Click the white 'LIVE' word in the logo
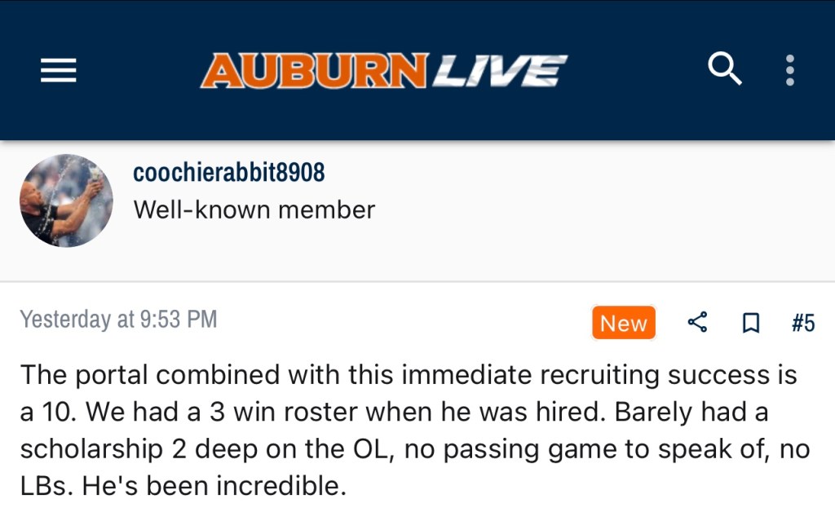 click(x=499, y=71)
